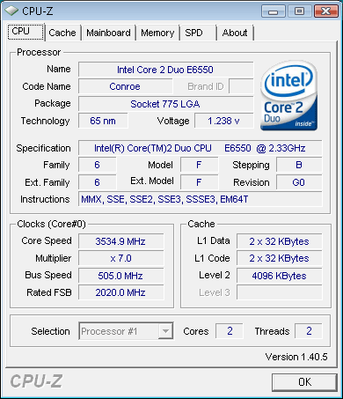Switch to the Cache tab
Screen dimensions: 343x399
62,33
